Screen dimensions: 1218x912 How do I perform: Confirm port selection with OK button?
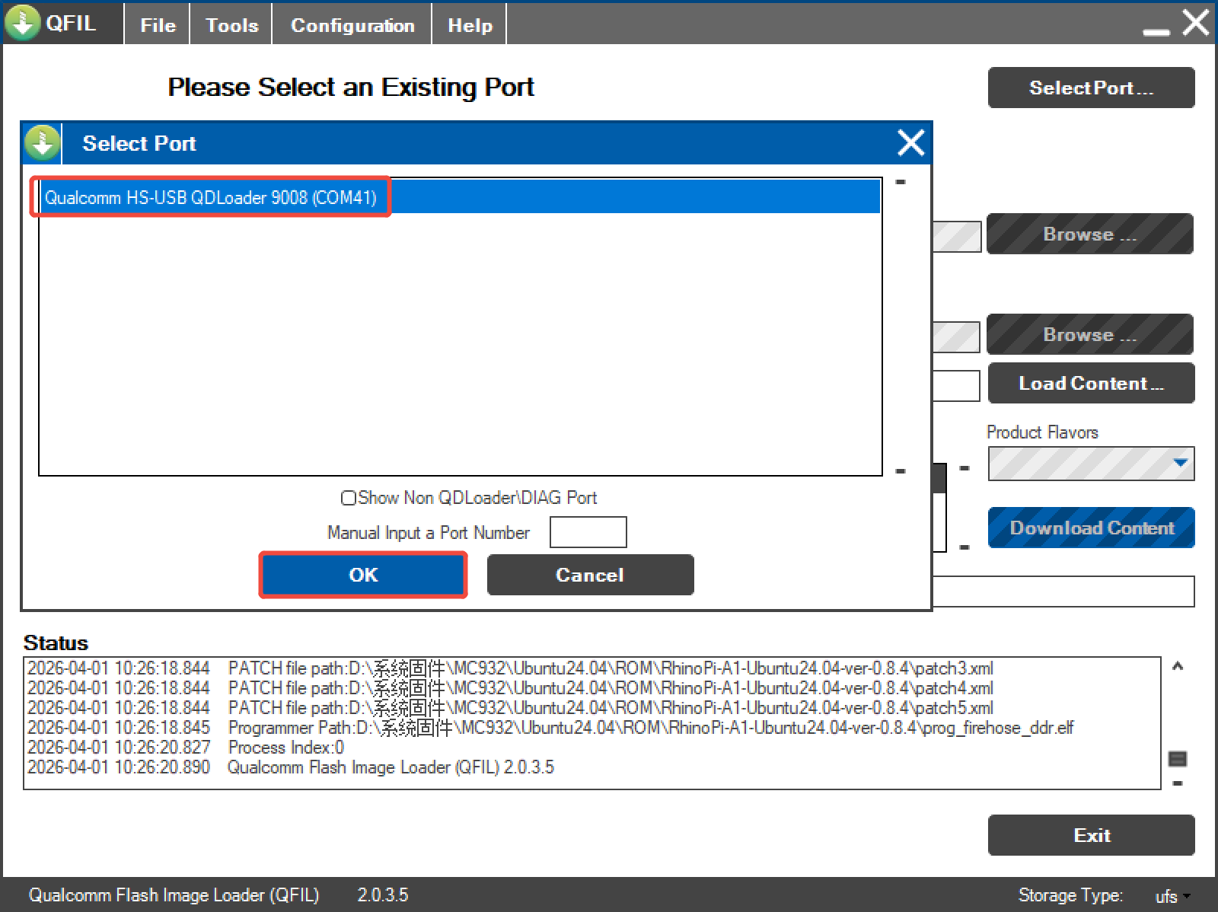pyautogui.click(x=363, y=575)
